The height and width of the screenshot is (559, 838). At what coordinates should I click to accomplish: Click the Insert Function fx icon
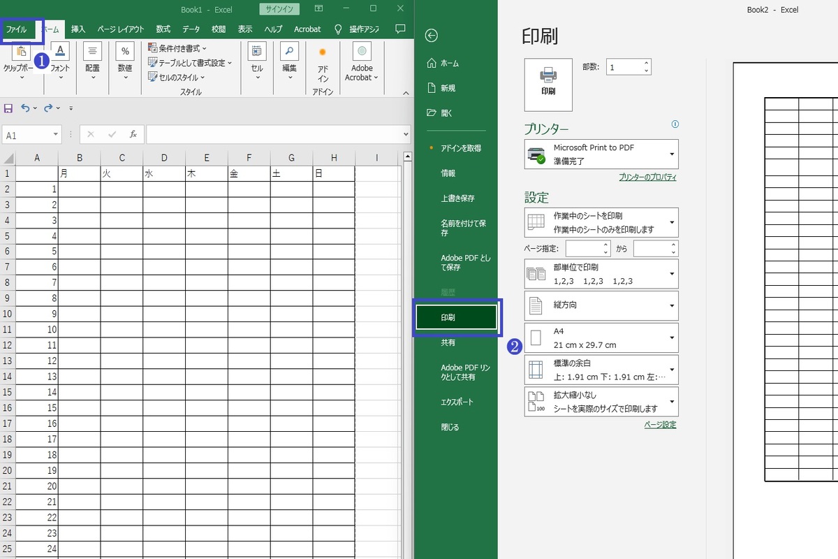point(133,135)
